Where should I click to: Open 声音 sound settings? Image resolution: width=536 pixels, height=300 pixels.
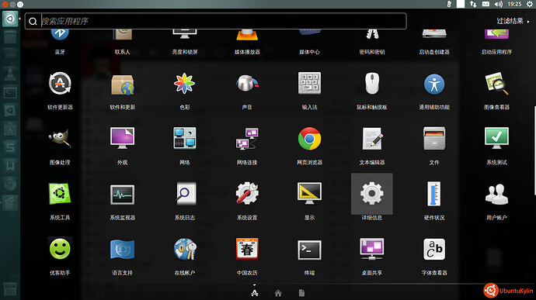pos(247,84)
